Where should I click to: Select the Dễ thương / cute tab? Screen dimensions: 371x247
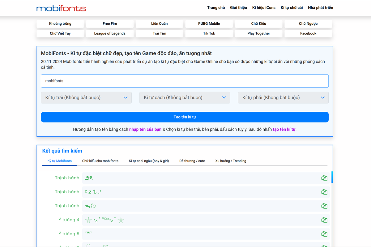pyautogui.click(x=192, y=161)
